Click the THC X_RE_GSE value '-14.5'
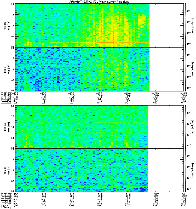The width and height of the screenshot is (196, 209). pyautogui.click(x=71, y=194)
